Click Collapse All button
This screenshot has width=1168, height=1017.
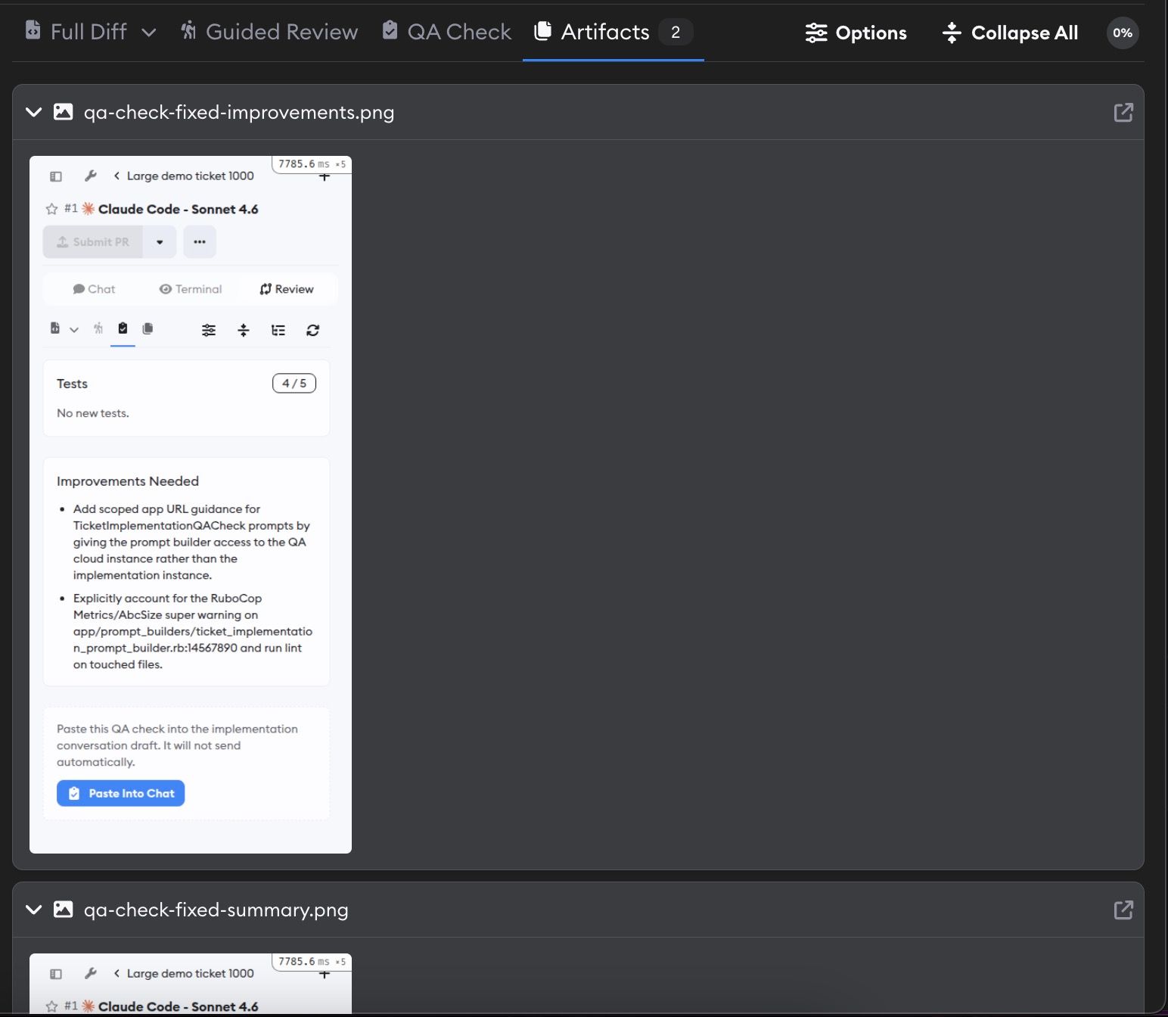1010,33
